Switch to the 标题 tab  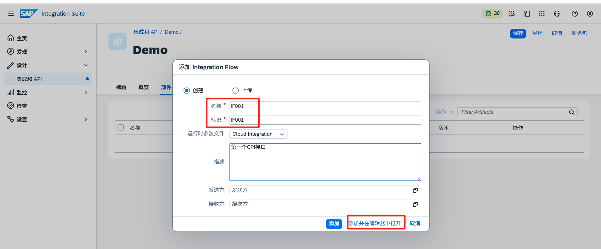click(121, 87)
